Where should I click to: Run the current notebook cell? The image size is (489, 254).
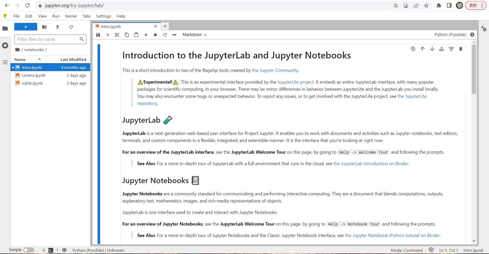146,35
